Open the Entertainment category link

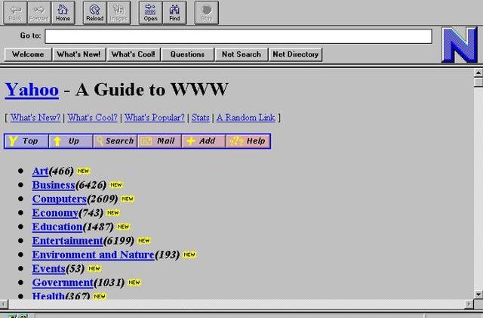67,241
